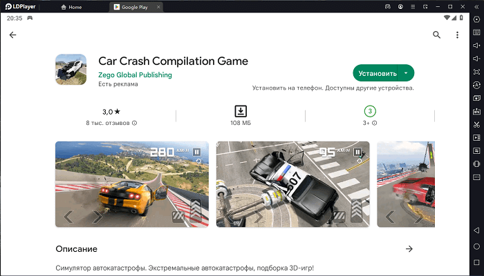Open the operation recorder (A) icon in sidebar

[476, 85]
